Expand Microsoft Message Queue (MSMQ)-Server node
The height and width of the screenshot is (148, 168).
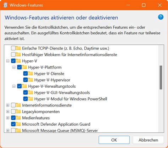pos(8,131)
